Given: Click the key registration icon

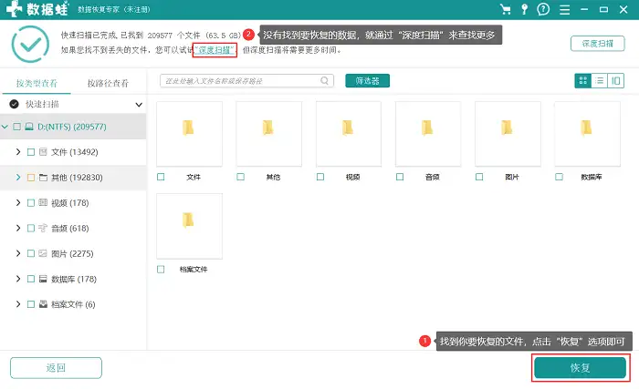Looking at the screenshot, I should 525,9.
